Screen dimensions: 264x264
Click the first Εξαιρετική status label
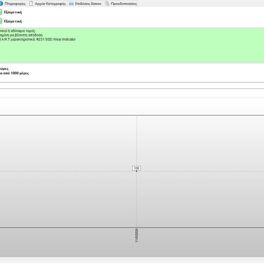click(x=13, y=12)
